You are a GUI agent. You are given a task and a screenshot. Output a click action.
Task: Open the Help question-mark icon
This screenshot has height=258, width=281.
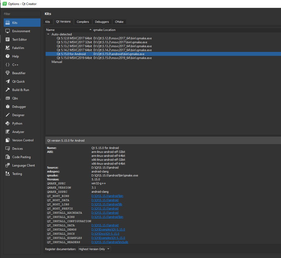pos(8,56)
